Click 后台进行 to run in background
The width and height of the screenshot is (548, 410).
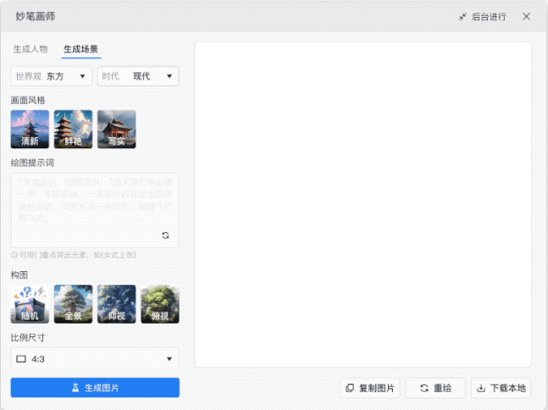482,17
